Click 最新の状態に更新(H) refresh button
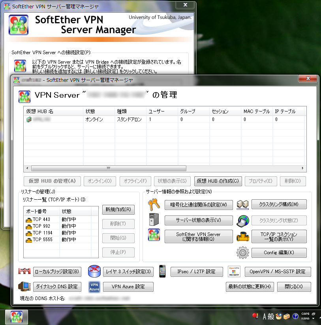Viewport: 321px width, 325px height. click(x=250, y=287)
